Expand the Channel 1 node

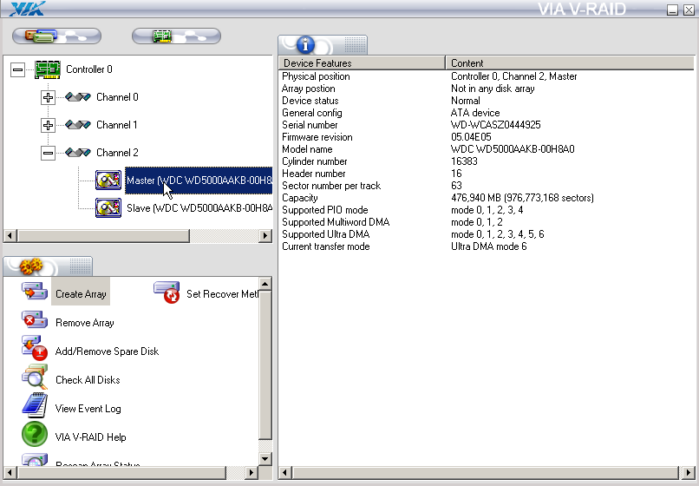[48, 125]
